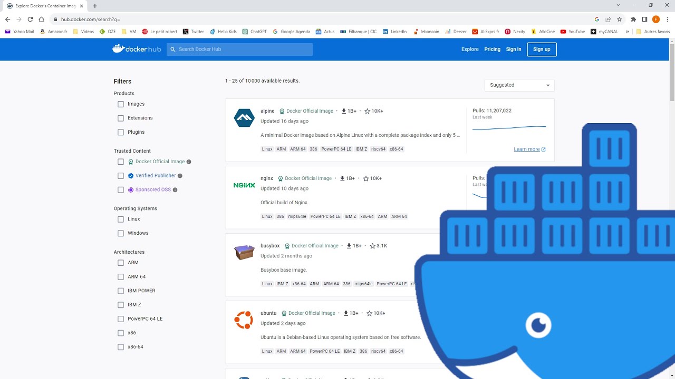This screenshot has width=675, height=379.
Task: Open the Chrome three-dot menu
Action: [x=668, y=19]
